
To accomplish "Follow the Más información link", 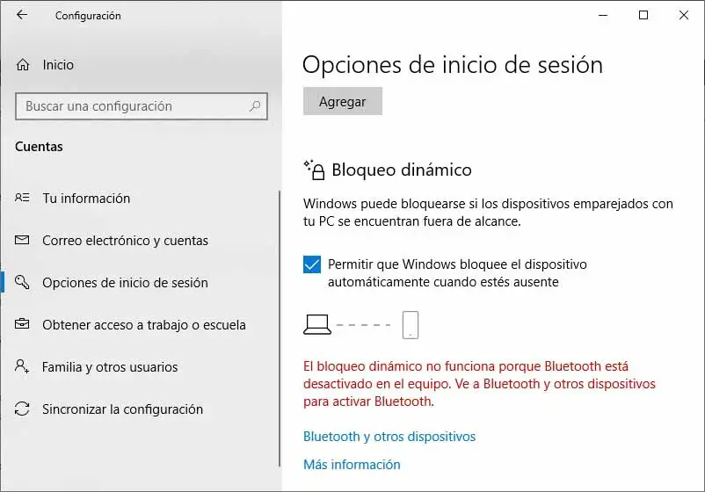I will (x=352, y=465).
